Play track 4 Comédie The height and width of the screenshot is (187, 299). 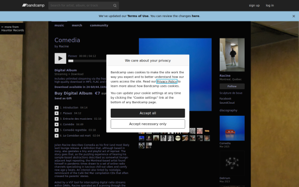(x=57, y=124)
